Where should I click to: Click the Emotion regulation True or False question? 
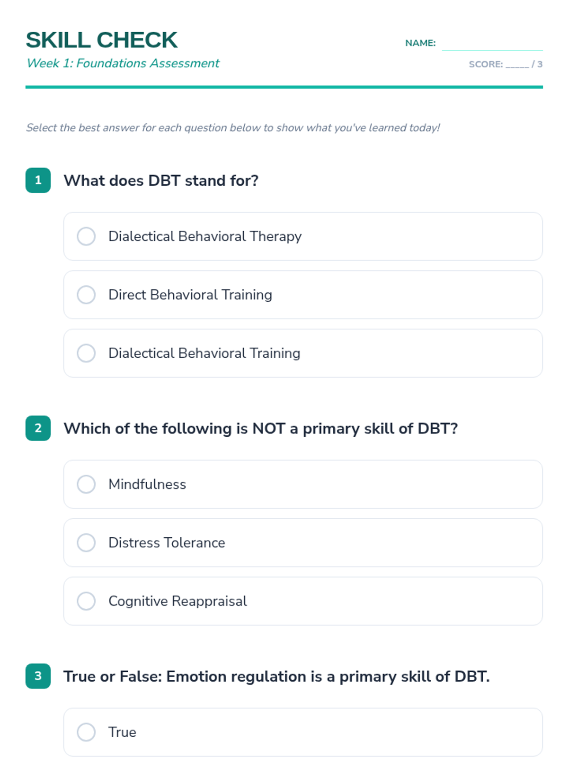point(276,676)
